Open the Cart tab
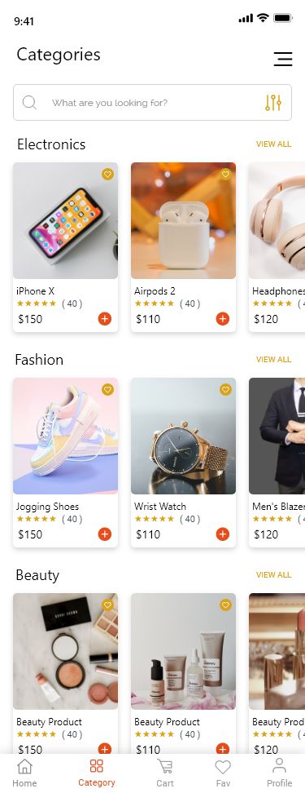 (x=165, y=773)
